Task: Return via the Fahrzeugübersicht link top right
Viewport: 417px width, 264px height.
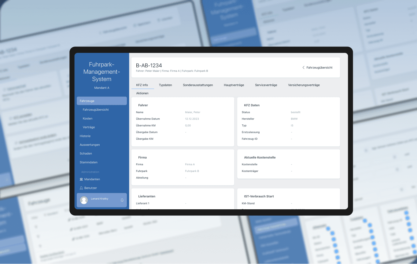Action: pyautogui.click(x=319, y=68)
